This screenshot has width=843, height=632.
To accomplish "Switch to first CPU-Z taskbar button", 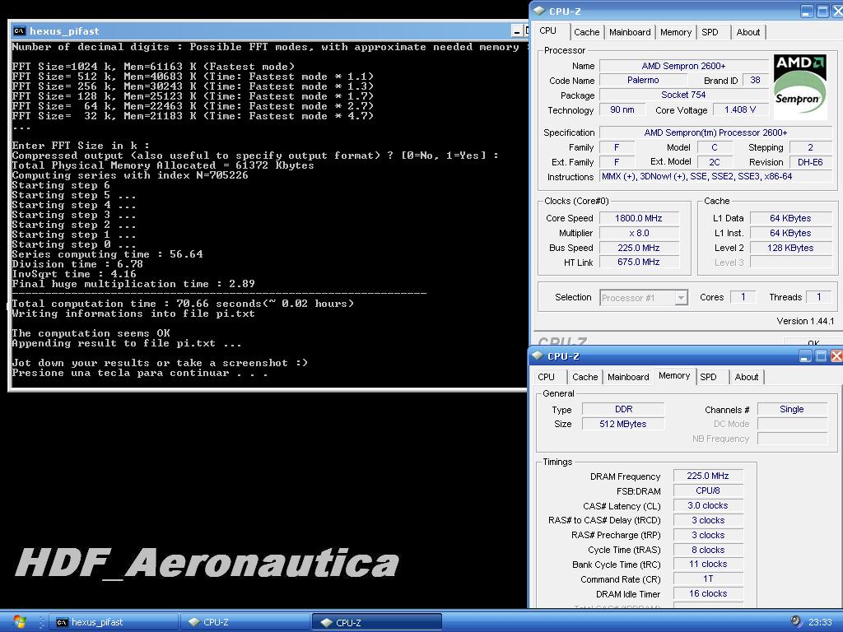I will coord(245,622).
